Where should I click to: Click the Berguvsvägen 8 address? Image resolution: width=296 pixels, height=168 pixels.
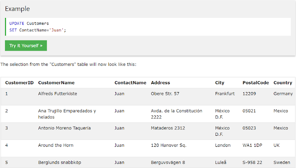pos(168,162)
